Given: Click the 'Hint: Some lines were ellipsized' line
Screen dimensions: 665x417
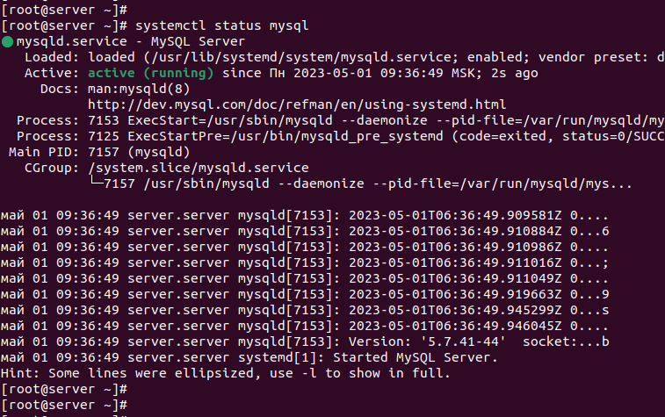Looking at the screenshot, I should [x=225, y=373].
